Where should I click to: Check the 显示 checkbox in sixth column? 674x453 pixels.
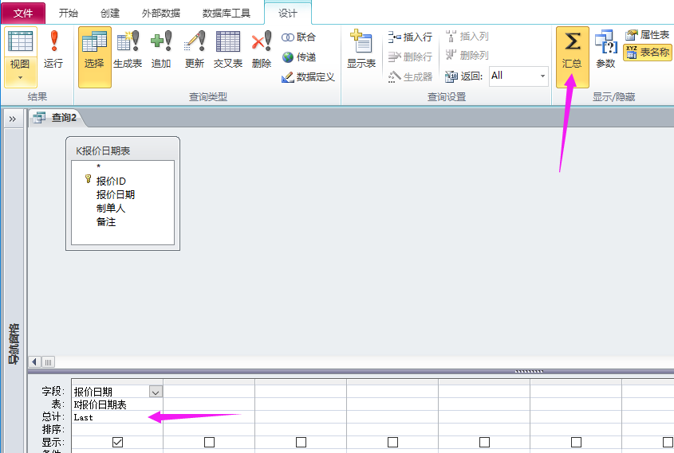point(576,442)
